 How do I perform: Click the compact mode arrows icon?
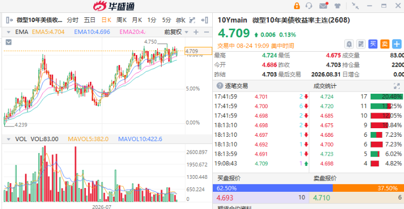click(356, 6)
